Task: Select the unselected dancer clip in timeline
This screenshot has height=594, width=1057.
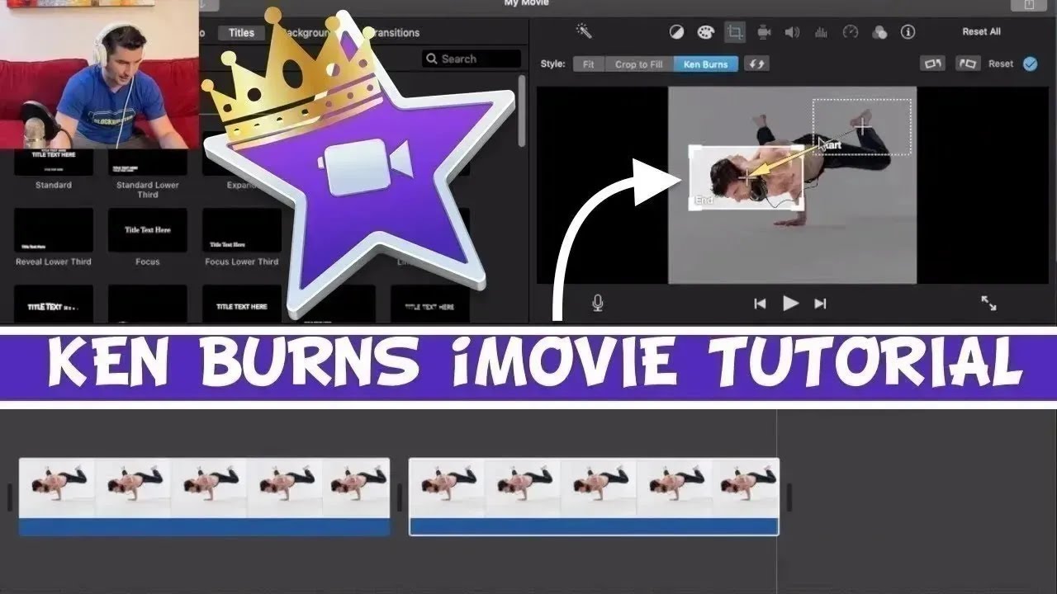Action: (x=204, y=497)
